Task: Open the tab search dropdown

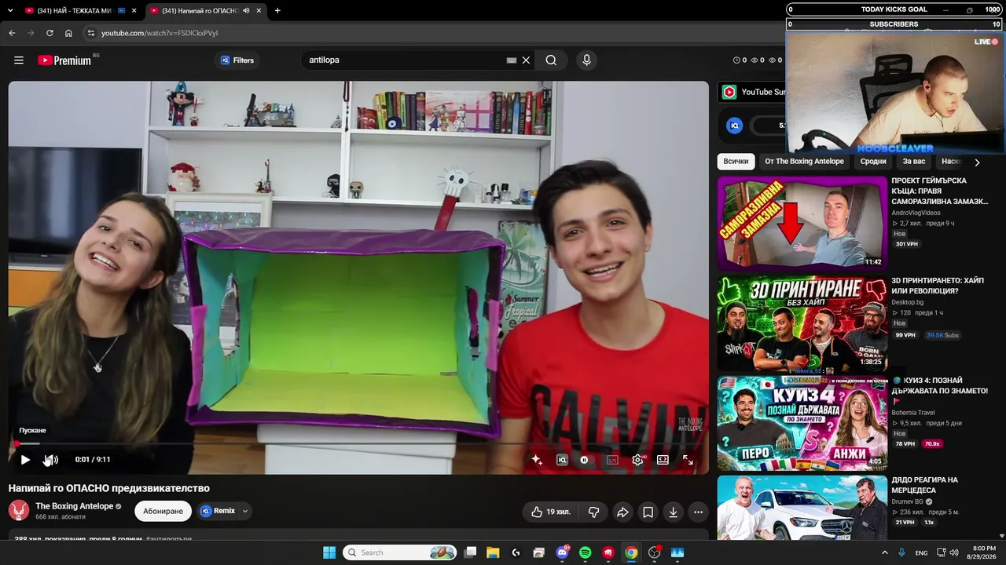Action: point(9,11)
